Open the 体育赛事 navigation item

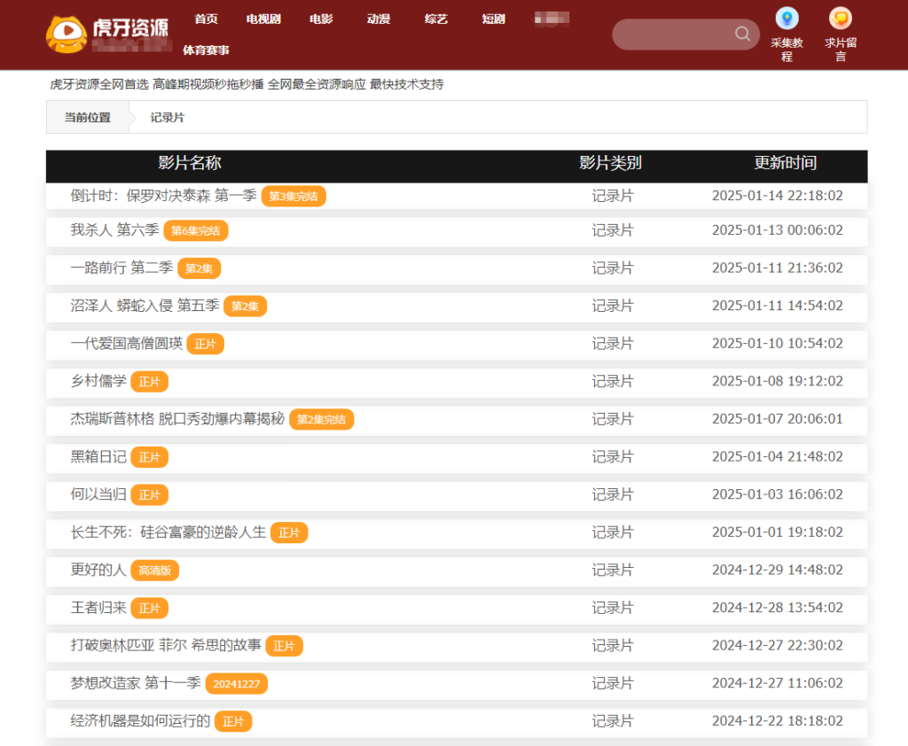(x=206, y=51)
